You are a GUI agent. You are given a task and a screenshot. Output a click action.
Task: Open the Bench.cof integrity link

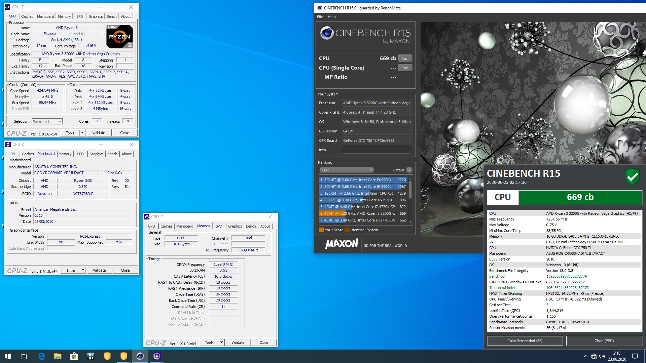click(497, 276)
